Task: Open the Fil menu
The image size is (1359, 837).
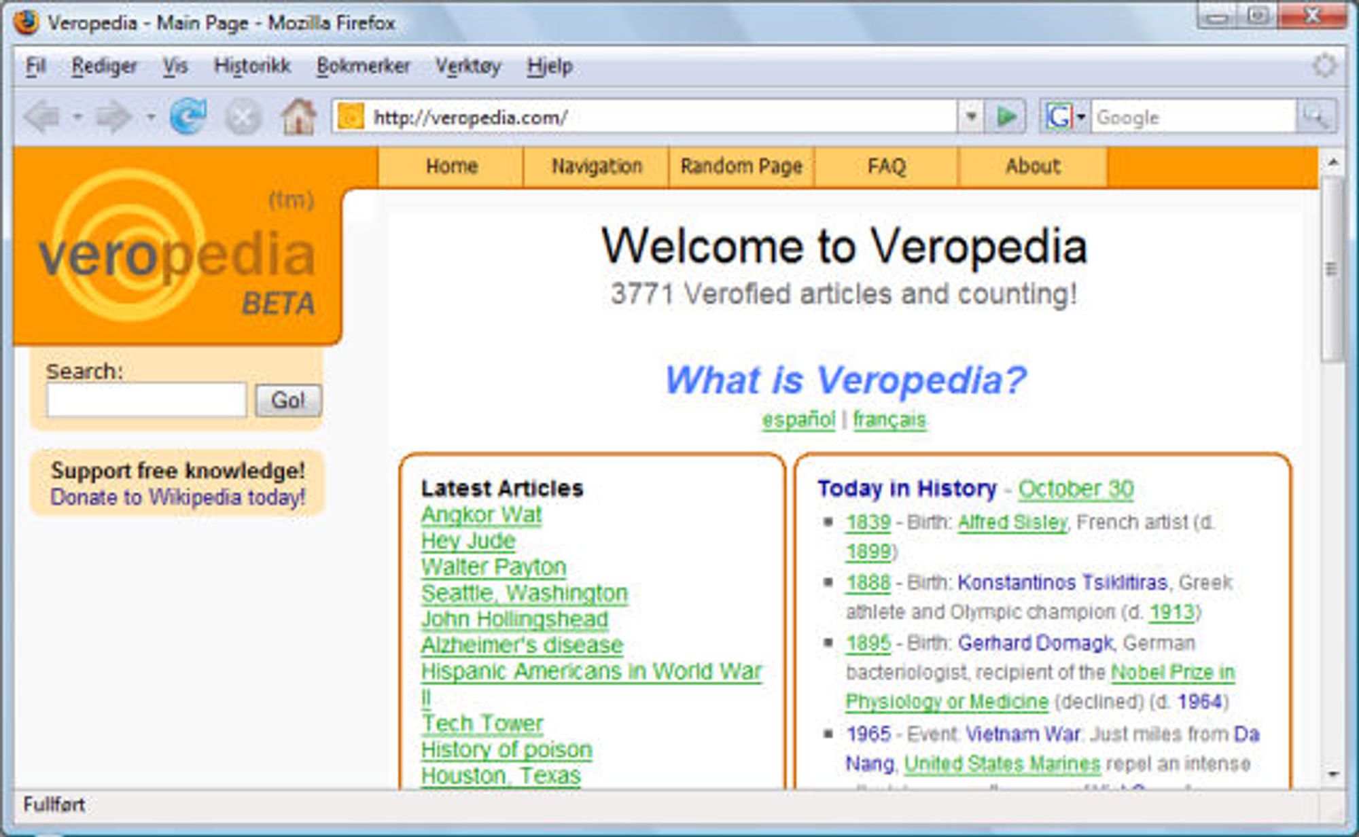Action: click(x=35, y=66)
